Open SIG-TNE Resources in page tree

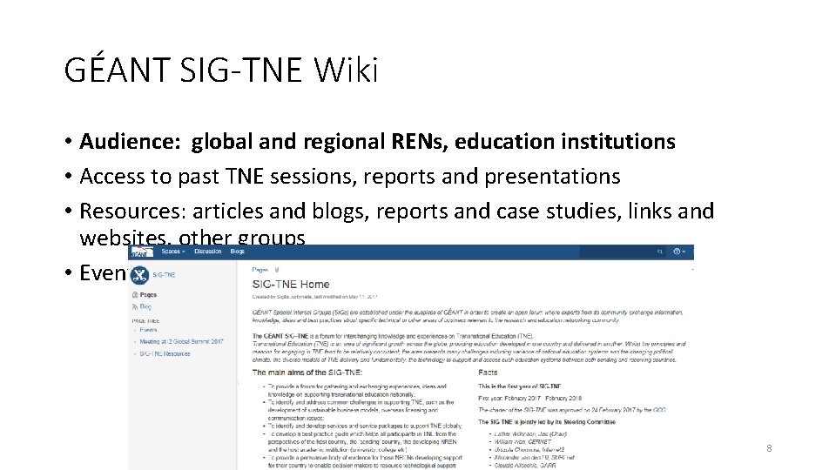(x=165, y=354)
